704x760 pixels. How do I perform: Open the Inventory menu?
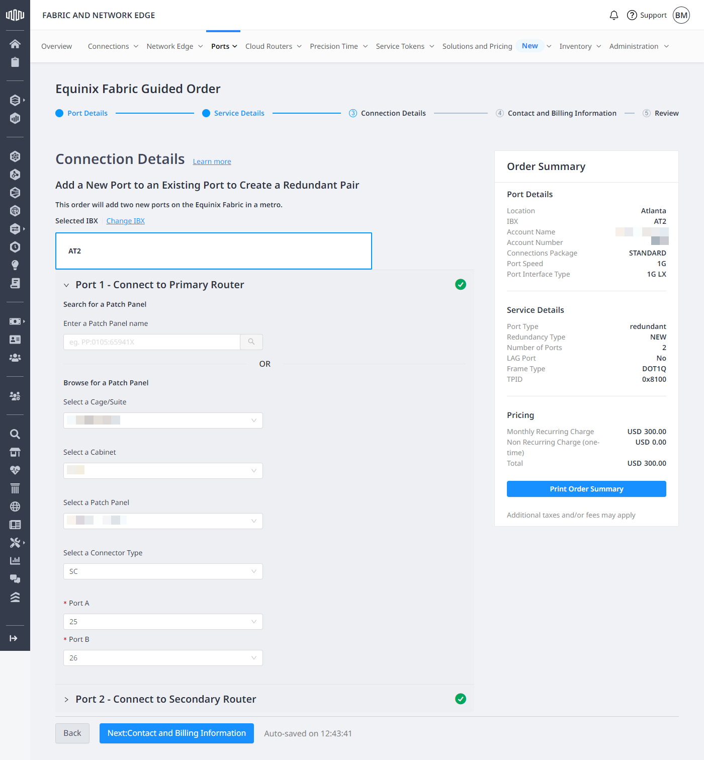[580, 46]
